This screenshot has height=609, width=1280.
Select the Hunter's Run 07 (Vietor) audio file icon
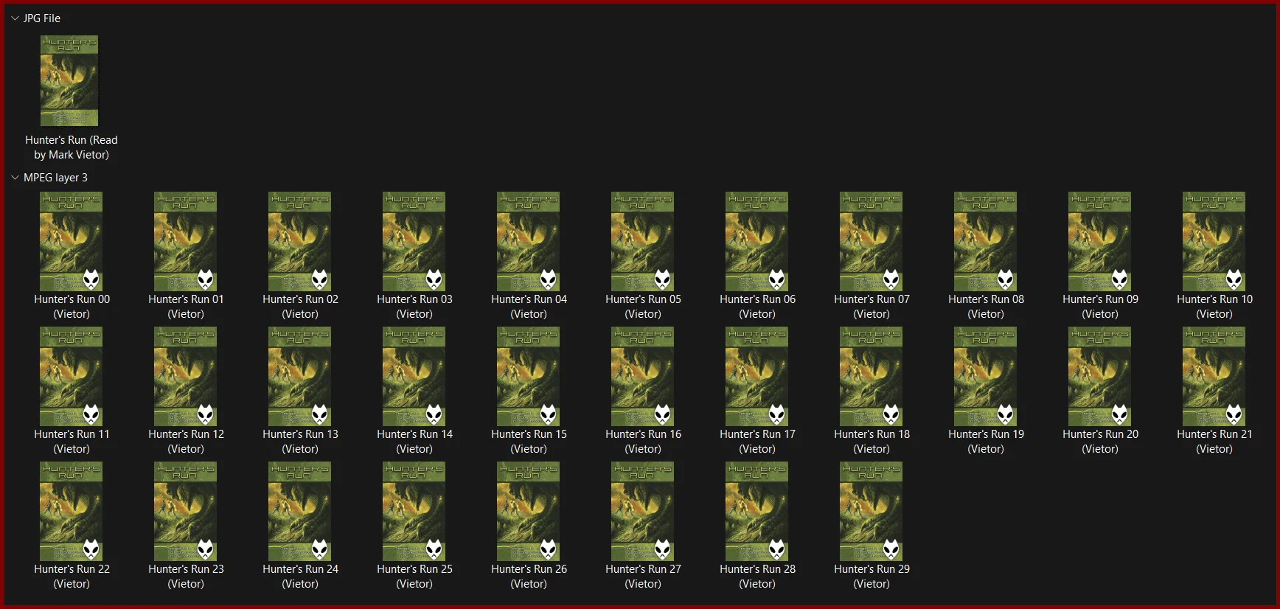pyautogui.click(x=872, y=242)
